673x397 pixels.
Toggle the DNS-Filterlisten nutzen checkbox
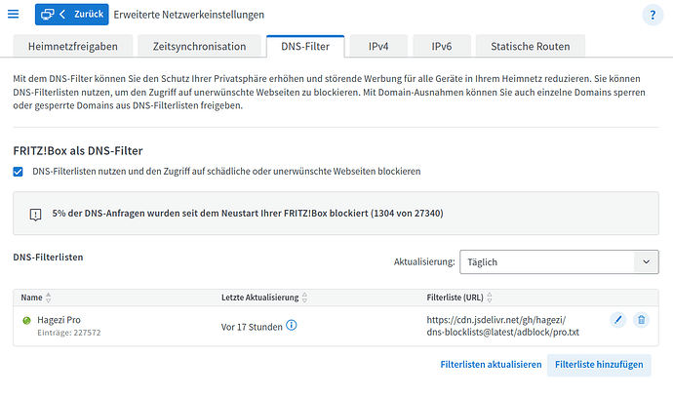click(18, 172)
